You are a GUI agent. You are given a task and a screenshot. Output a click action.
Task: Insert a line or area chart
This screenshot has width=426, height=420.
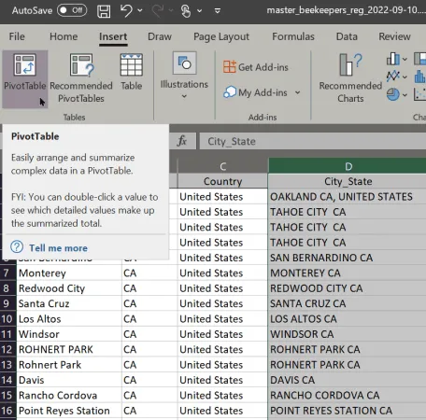coord(393,77)
